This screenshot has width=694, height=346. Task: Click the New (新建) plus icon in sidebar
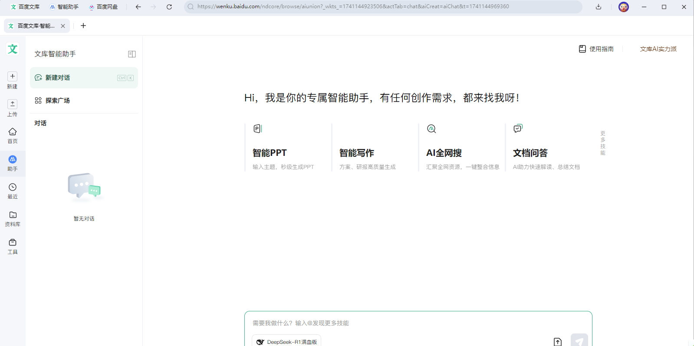[13, 77]
